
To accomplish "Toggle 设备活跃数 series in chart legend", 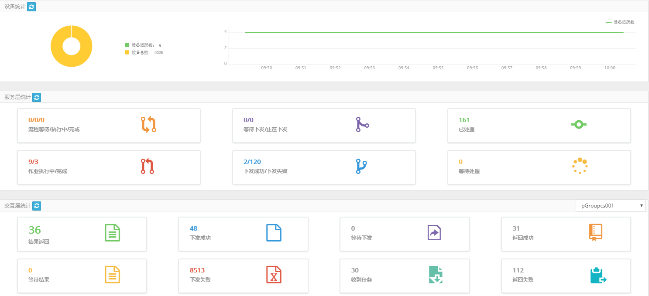I will point(620,22).
